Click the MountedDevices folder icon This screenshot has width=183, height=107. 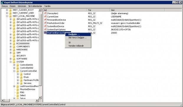(18, 89)
